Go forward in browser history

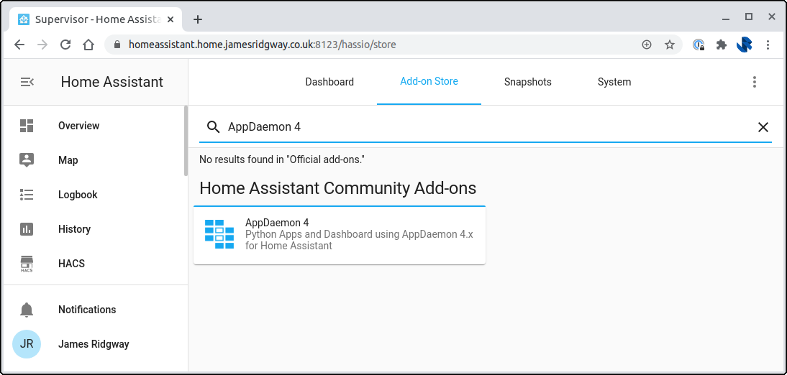click(42, 45)
